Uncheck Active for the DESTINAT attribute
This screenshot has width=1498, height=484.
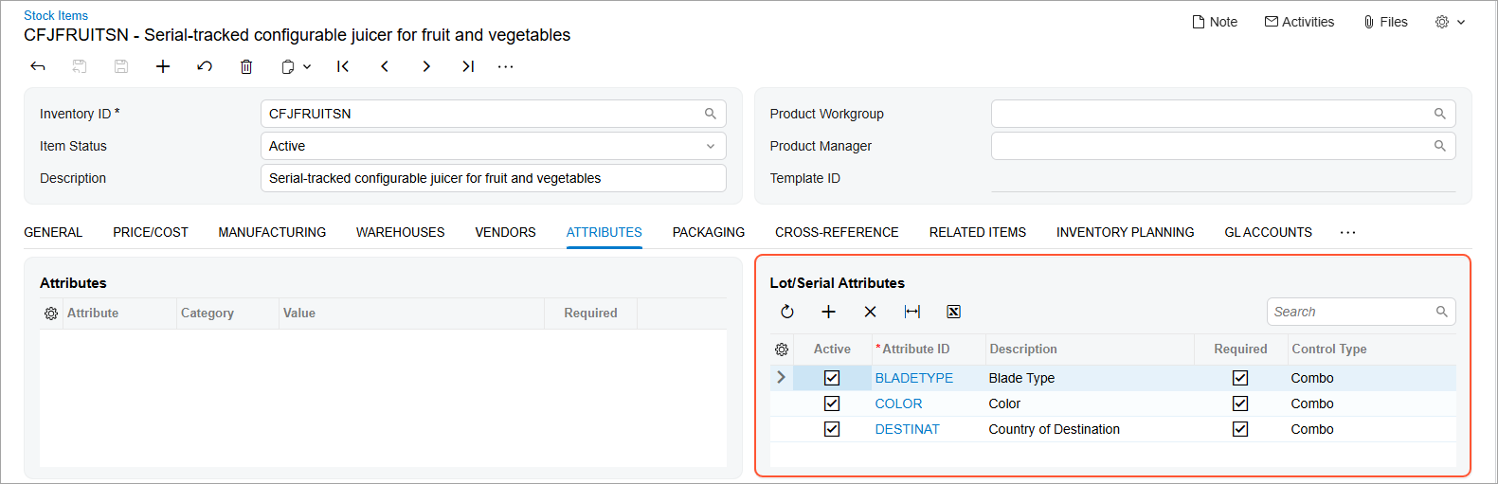832,429
